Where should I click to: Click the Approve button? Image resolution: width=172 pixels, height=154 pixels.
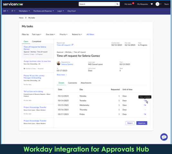[x=142, y=123]
